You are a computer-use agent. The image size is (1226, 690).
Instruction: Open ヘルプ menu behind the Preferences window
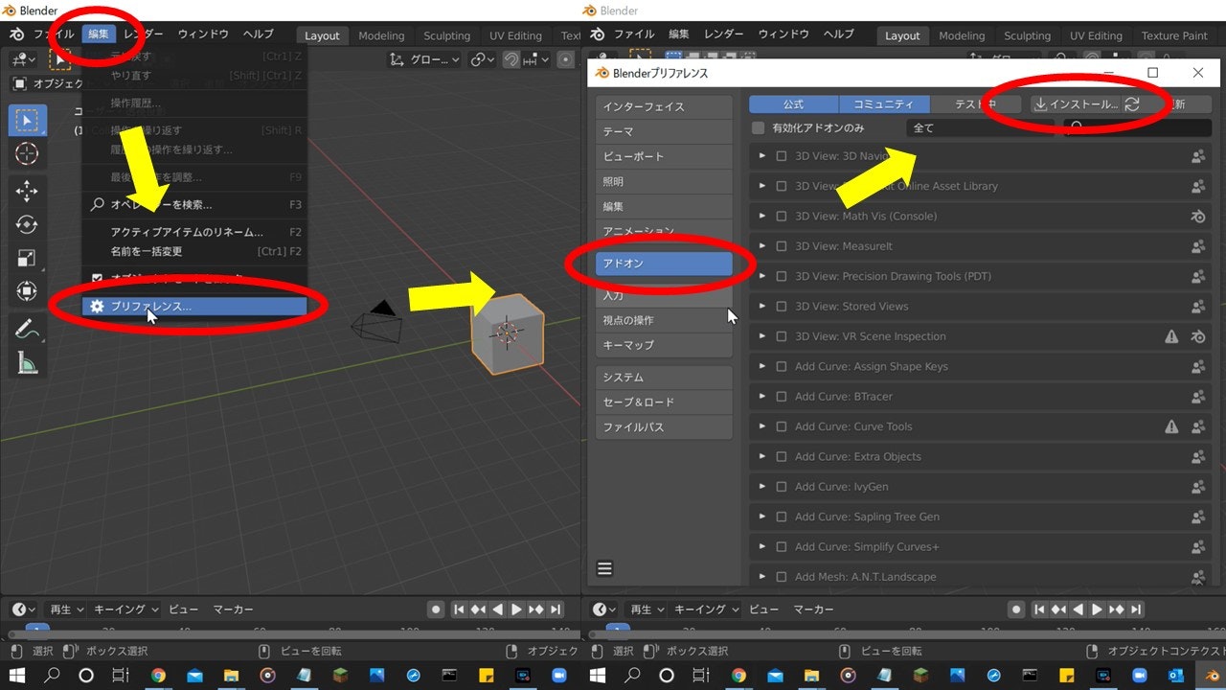click(x=838, y=34)
